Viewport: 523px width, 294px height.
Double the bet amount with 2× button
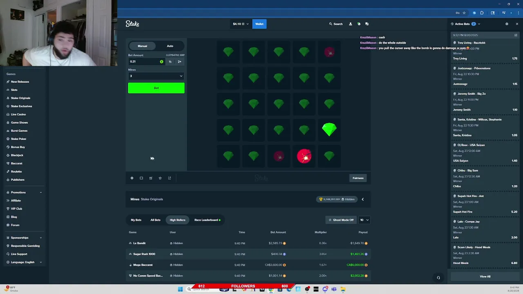179,62
